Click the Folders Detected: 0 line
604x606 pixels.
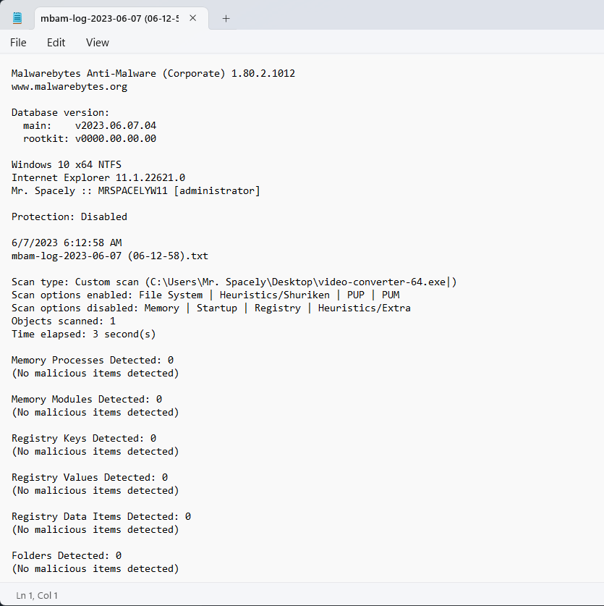pyautogui.click(x=67, y=555)
